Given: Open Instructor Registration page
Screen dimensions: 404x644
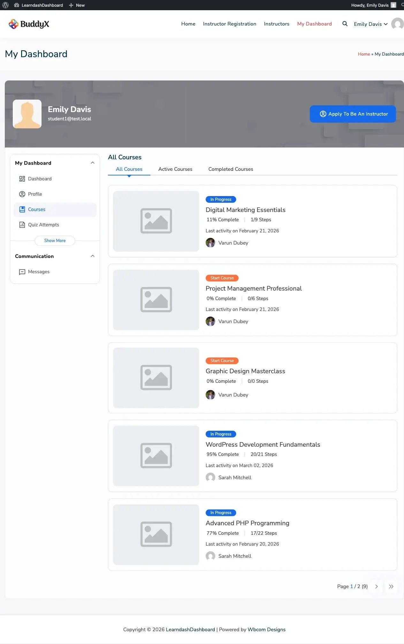Looking at the screenshot, I should 230,24.
